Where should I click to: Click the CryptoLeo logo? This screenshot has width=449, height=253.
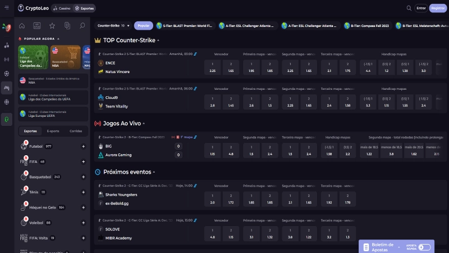coord(33,8)
